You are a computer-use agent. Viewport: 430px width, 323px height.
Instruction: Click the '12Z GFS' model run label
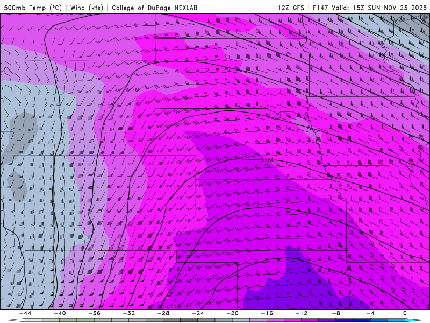291,8
